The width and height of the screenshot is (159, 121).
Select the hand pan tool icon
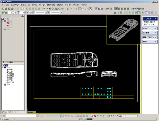pos(82,9)
